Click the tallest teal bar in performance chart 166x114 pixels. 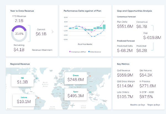[x=104, y=26]
